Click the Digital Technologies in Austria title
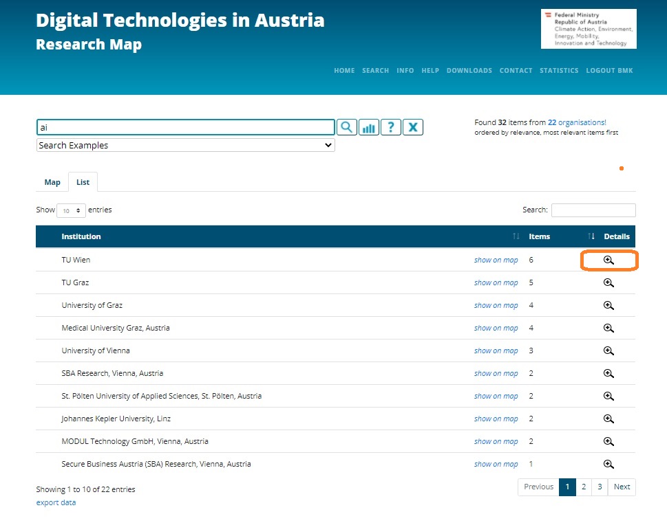The image size is (667, 523). 180,21
